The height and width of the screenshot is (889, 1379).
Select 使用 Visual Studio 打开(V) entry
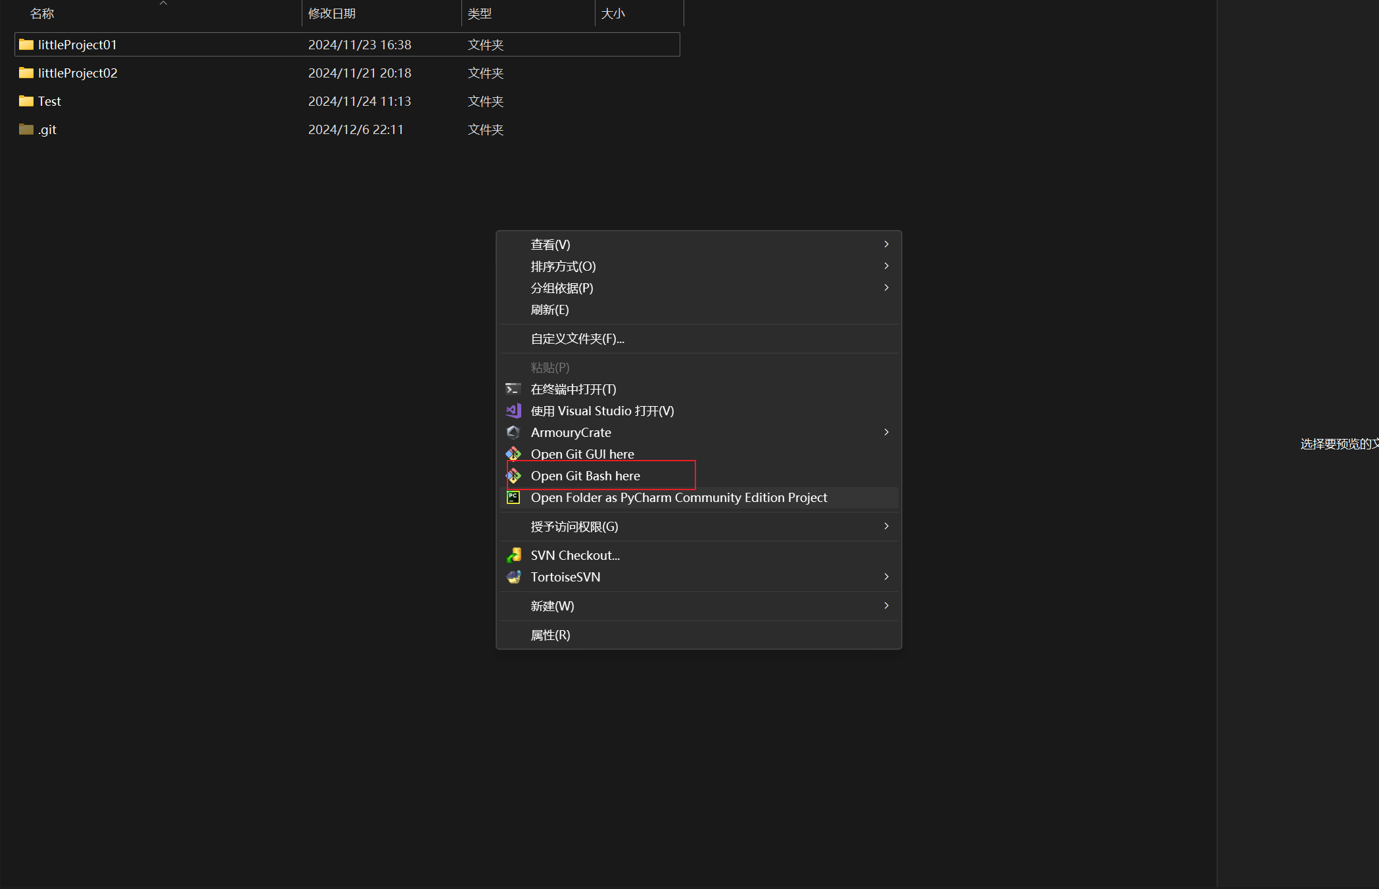point(699,411)
